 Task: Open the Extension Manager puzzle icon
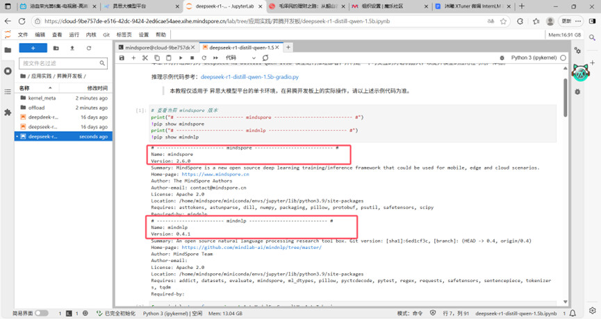click(8, 112)
